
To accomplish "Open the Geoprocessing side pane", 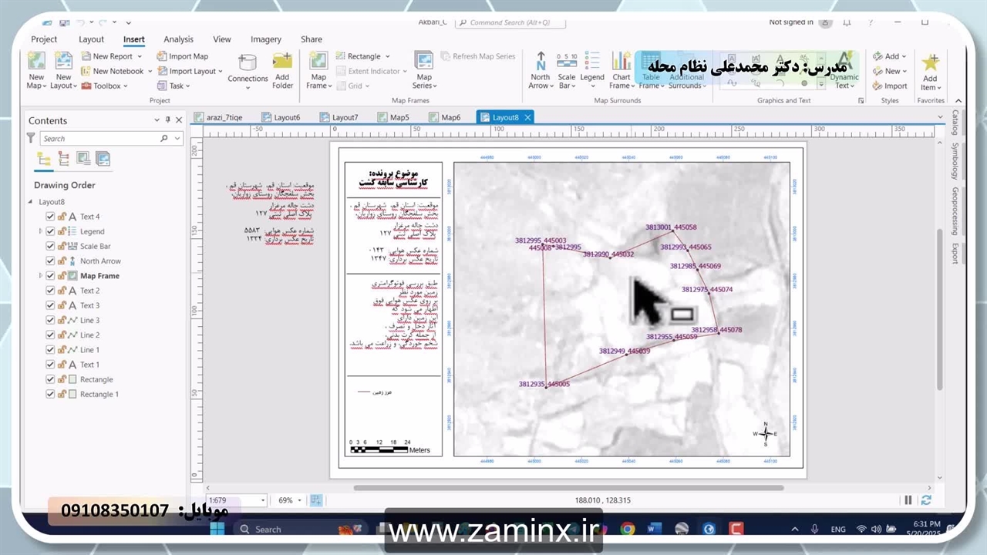I will tap(955, 211).
